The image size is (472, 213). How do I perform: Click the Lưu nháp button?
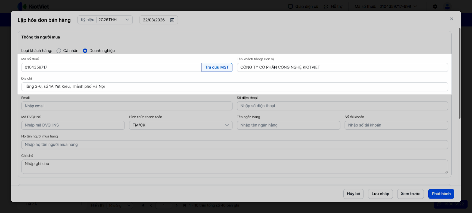point(380,194)
